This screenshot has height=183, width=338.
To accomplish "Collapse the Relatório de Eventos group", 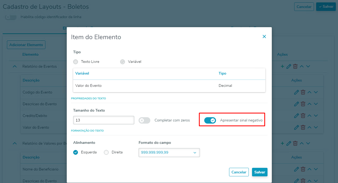I will 15,66.
